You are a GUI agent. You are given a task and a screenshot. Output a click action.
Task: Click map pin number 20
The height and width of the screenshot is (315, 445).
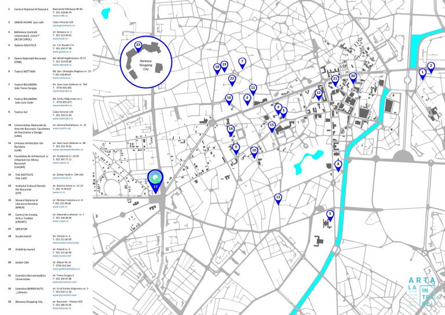pyautogui.click(x=352, y=77)
